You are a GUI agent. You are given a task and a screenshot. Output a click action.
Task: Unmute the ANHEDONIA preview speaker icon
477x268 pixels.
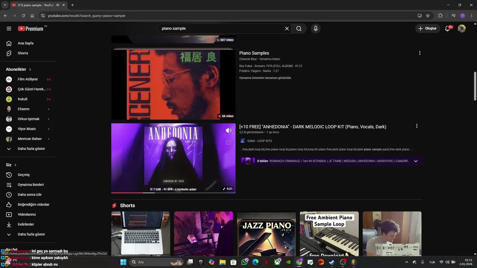click(228, 131)
